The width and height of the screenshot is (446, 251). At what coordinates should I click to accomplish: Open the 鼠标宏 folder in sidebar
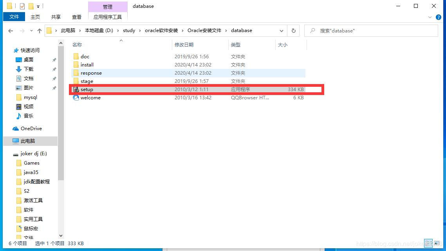pos(31,229)
